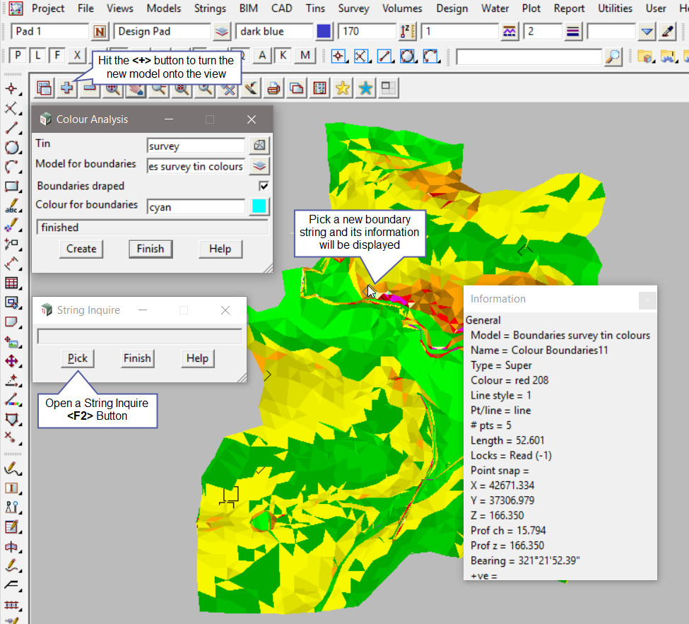This screenshot has width=689, height=624.
Task: Open the blue triangle dropdown in top toolbar
Action: [647, 32]
